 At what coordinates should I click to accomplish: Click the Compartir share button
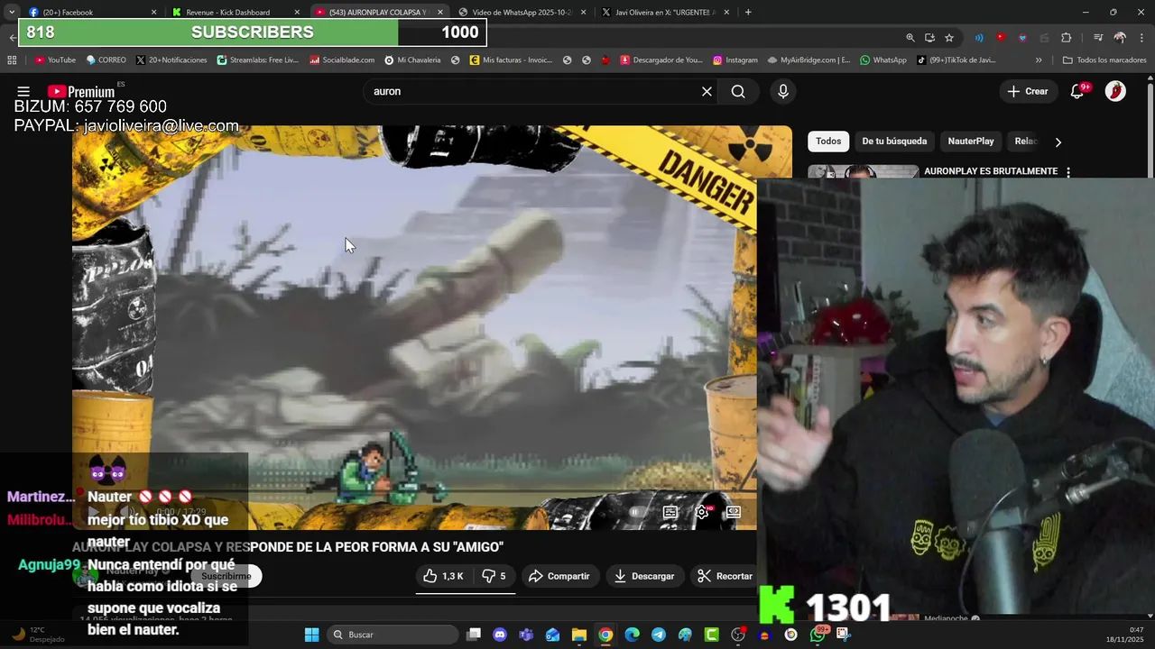[x=559, y=576]
